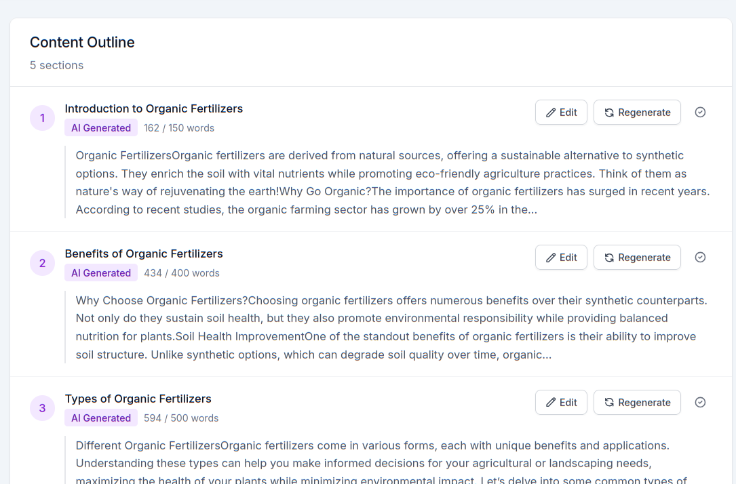Regenerate the Types of Organic Fertilizers section
The image size is (736, 484).
point(637,403)
